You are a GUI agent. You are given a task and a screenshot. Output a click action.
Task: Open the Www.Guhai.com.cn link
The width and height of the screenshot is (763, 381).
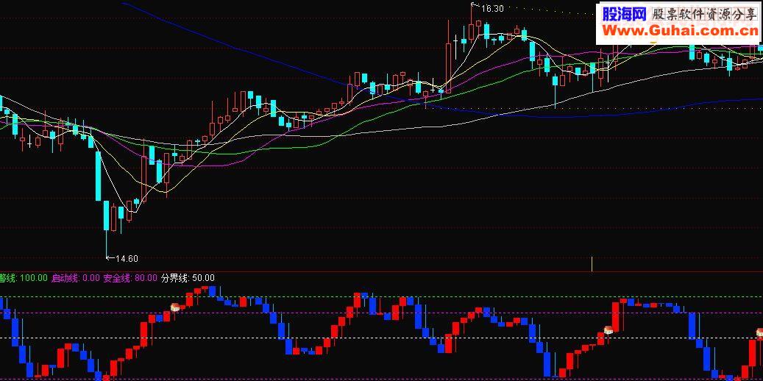coord(680,32)
